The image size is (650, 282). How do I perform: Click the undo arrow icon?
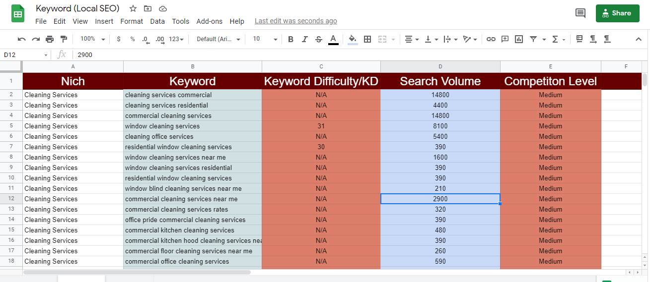point(22,39)
